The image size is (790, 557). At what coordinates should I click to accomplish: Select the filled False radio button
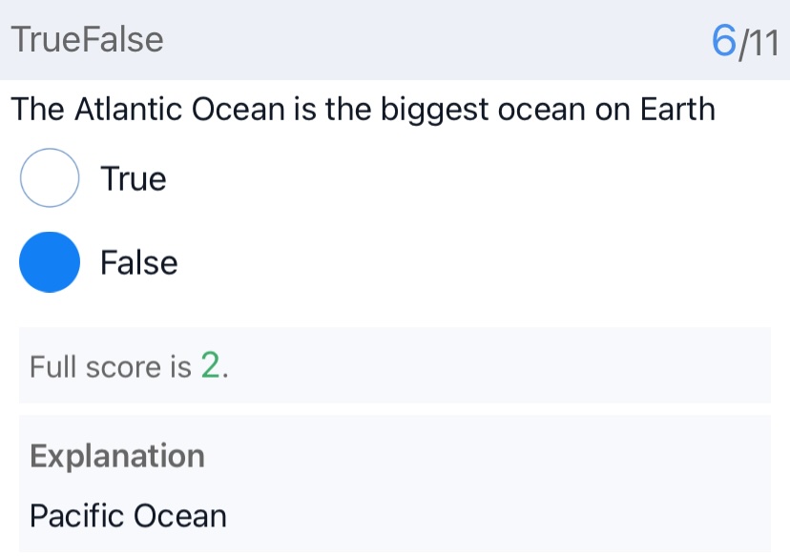point(50,261)
